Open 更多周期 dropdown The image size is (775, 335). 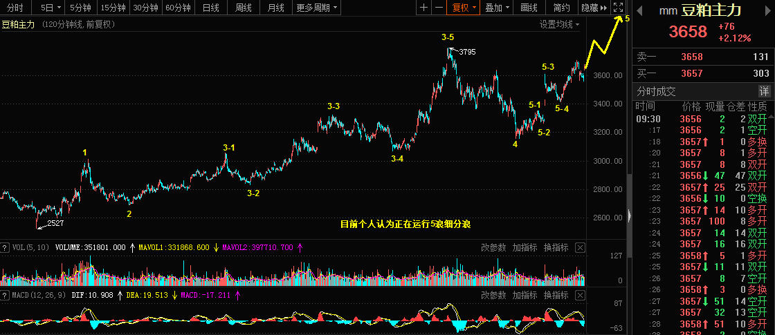tap(318, 8)
